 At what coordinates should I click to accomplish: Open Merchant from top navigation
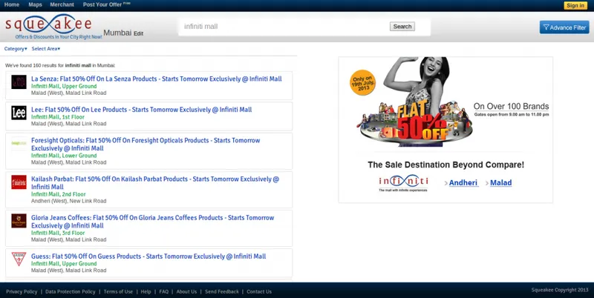click(x=62, y=4)
